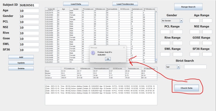
Task: Click the Load Data button
Action: click(x=76, y=4)
